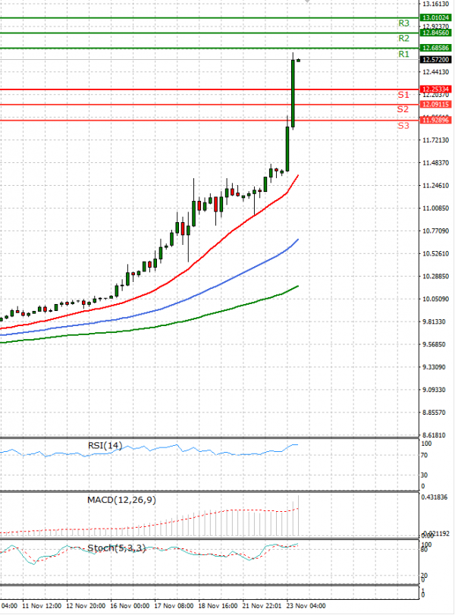The width and height of the screenshot is (455, 615).
Task: Click the RSI(14) indicator label
Action: 105,446
